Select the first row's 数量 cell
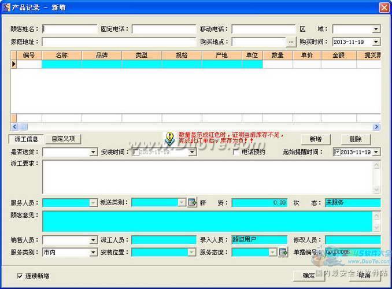 point(278,64)
